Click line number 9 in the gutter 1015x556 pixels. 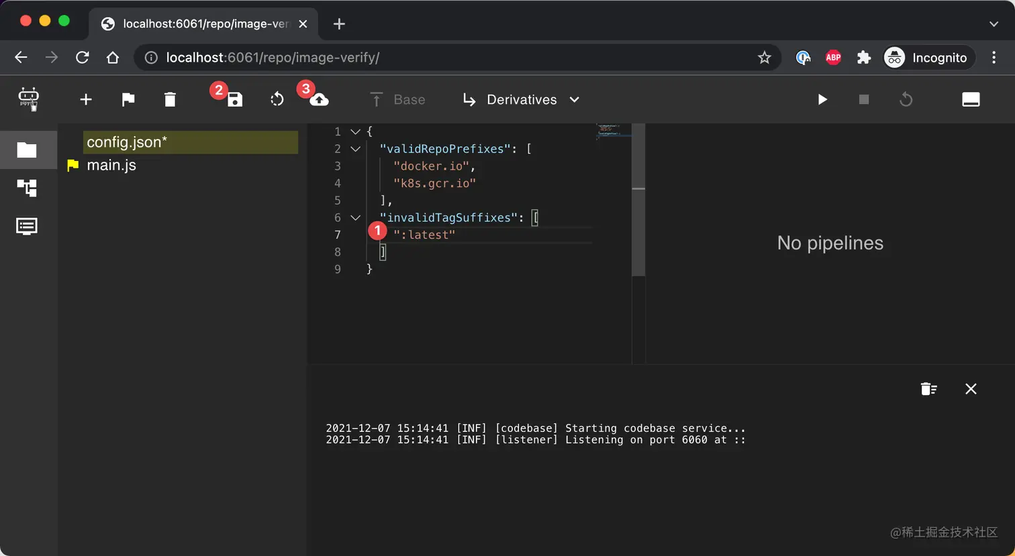click(x=338, y=269)
